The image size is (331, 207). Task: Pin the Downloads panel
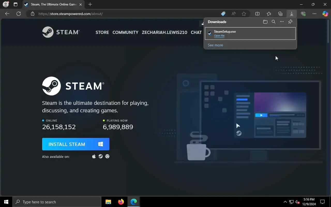pos(290,22)
